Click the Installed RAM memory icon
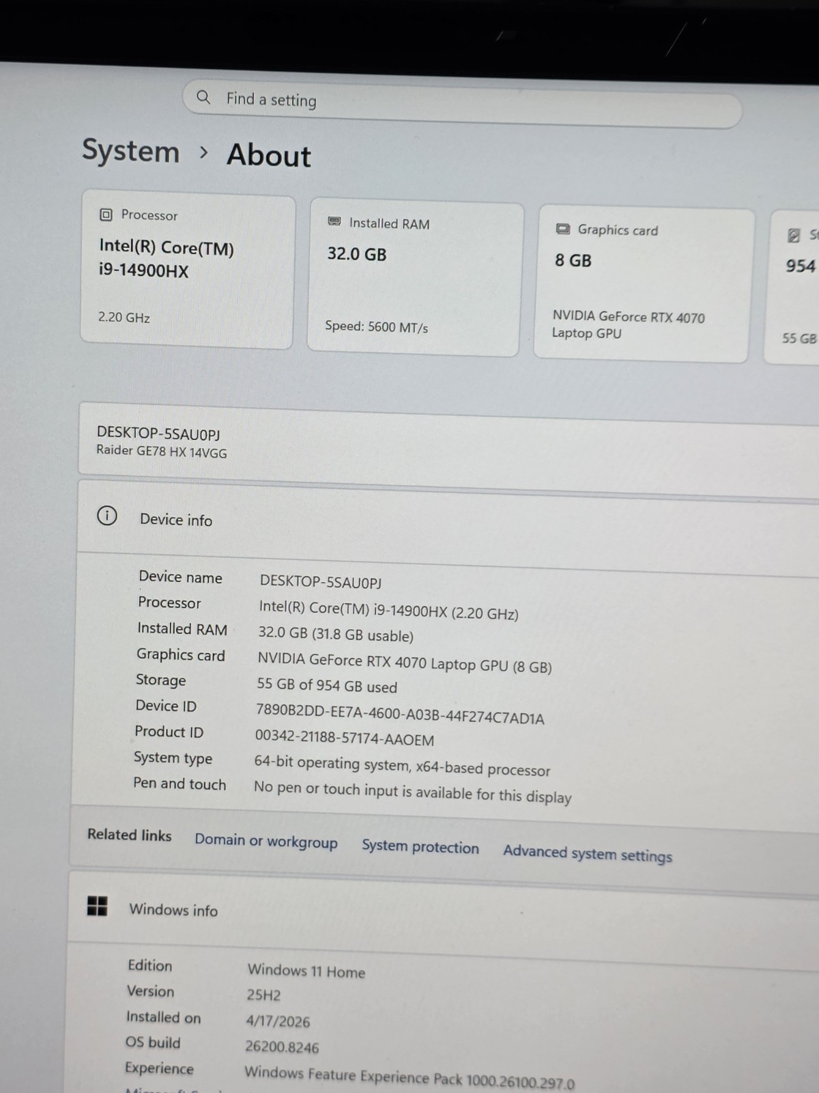Viewport: 819px width, 1093px height. [334, 221]
